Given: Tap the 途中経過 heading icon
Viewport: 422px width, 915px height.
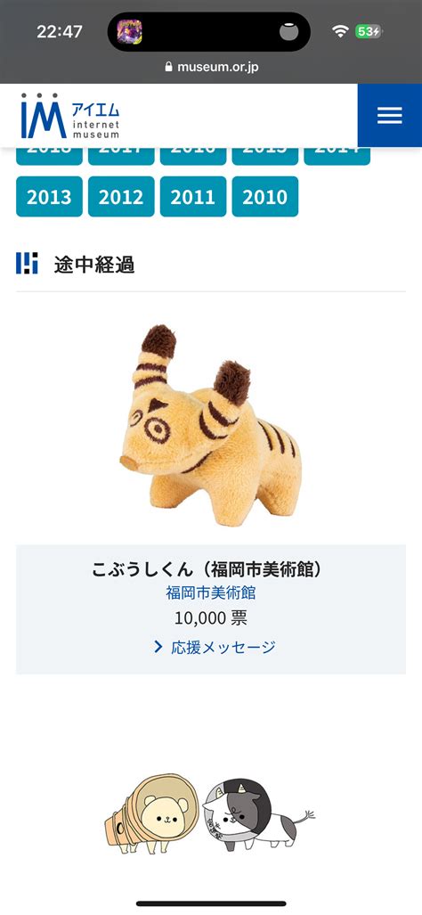Looking at the screenshot, I should tap(27, 263).
